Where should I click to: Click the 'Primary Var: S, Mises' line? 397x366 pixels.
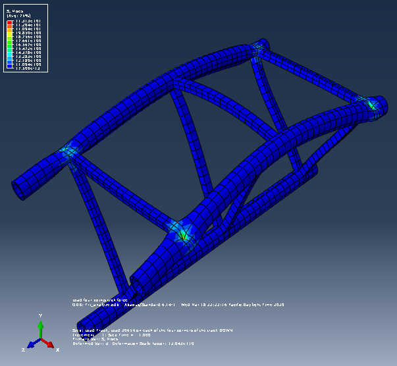pos(95,339)
